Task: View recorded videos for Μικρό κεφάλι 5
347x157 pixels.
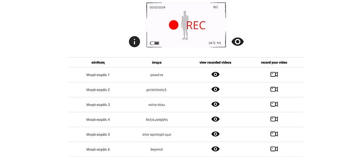Action: [215, 134]
